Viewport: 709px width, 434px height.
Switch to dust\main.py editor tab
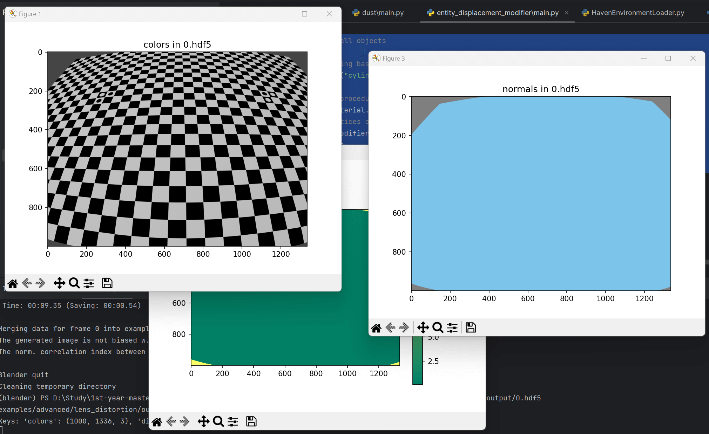382,13
